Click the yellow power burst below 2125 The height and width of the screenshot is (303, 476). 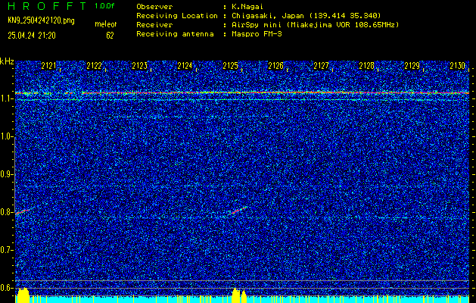click(x=239, y=295)
